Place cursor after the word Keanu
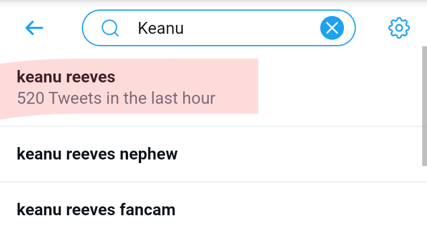Image resolution: width=427 pixels, height=236 pixels. click(184, 28)
